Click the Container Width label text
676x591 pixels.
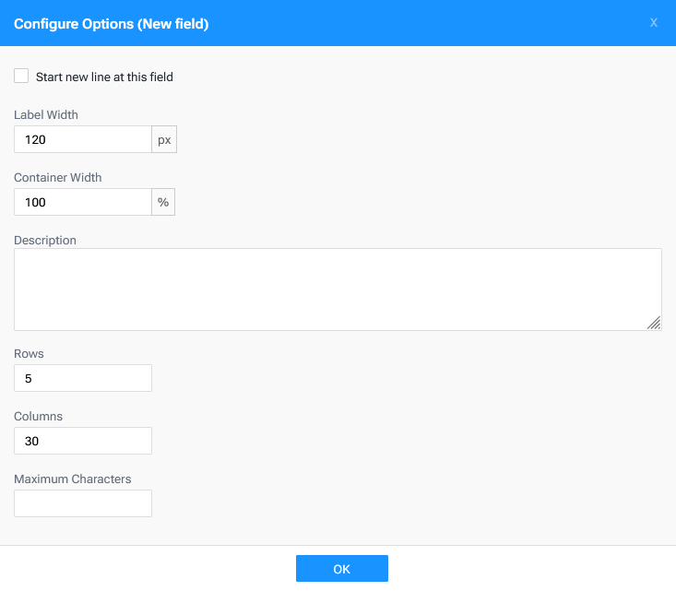click(58, 177)
